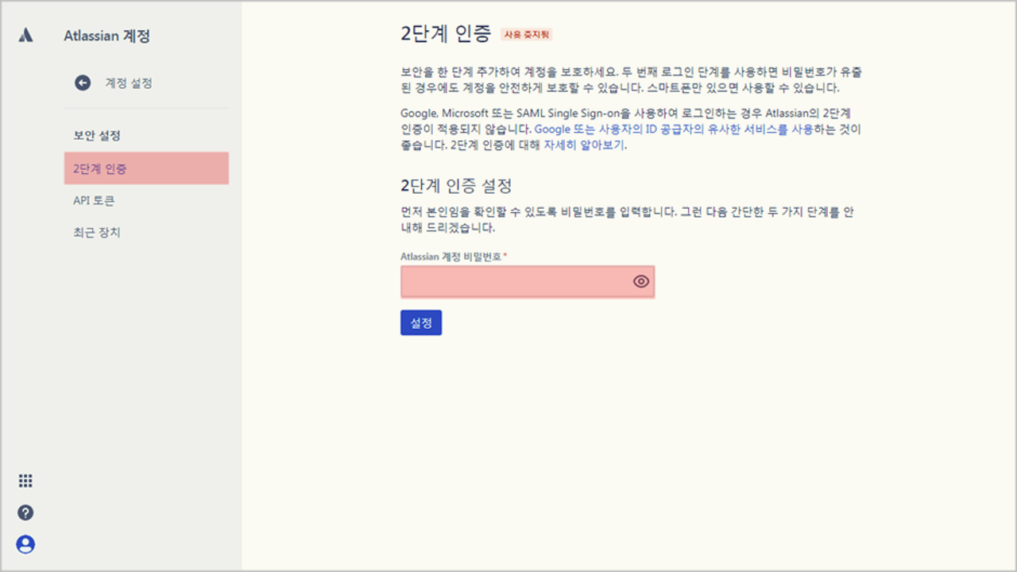Screen dimensions: 1017x572
Task: Click the 사용 중지됨 status badge
Action: [526, 34]
